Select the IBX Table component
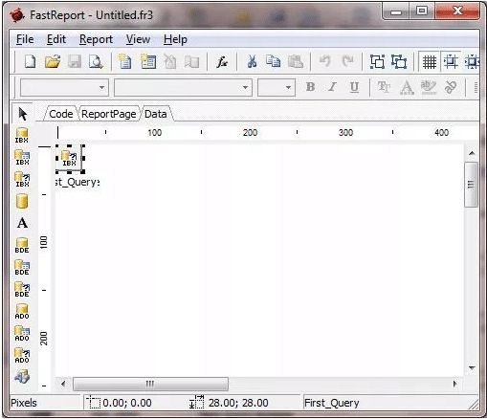This screenshot has width=487, height=419. coord(22,158)
